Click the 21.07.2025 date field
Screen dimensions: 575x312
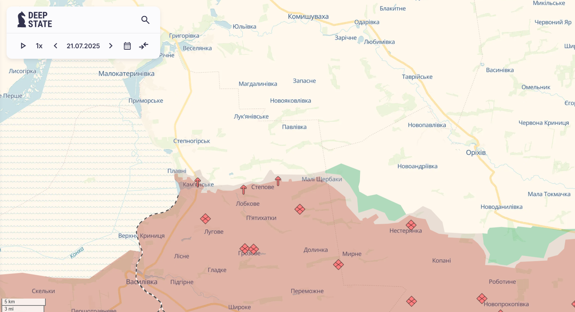pos(83,46)
